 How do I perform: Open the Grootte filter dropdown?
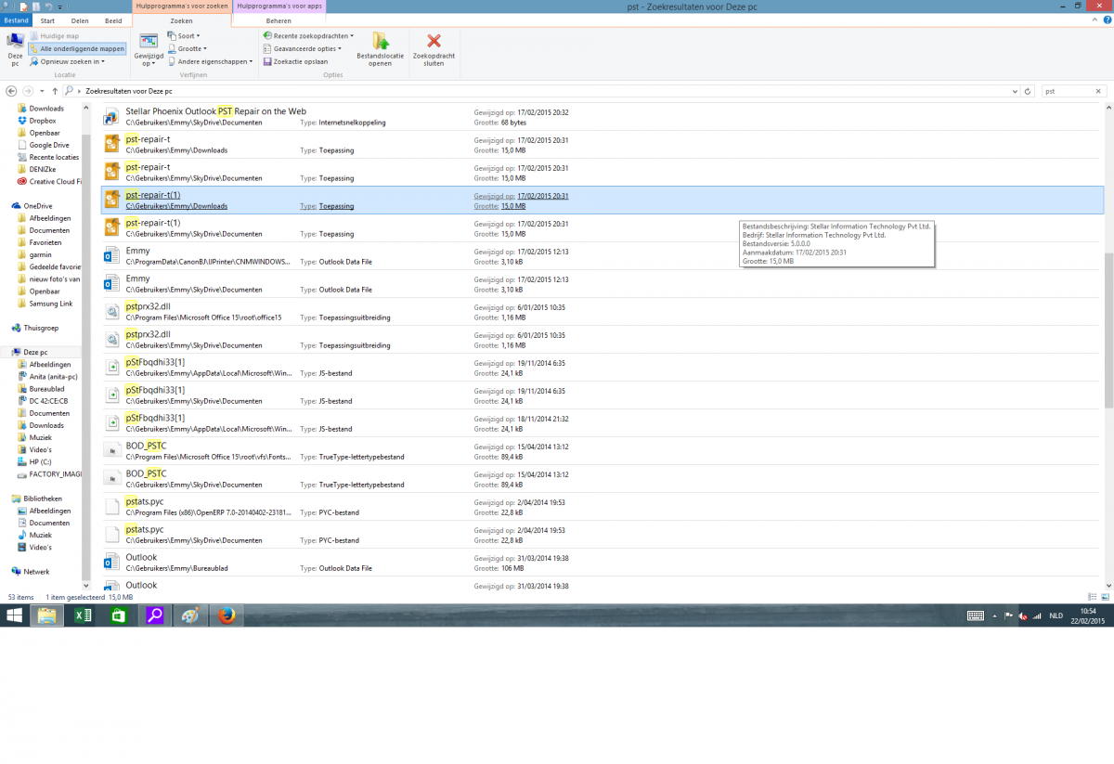click(x=188, y=48)
